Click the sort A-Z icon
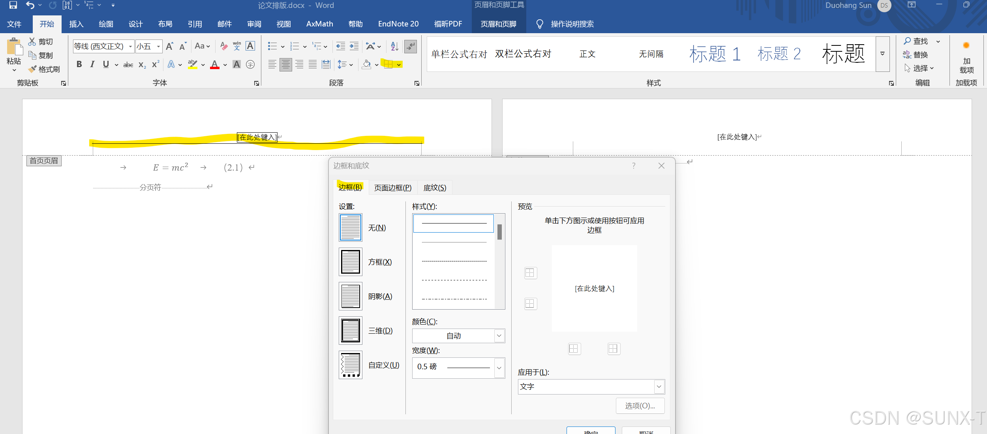The height and width of the screenshot is (434, 987). (394, 46)
